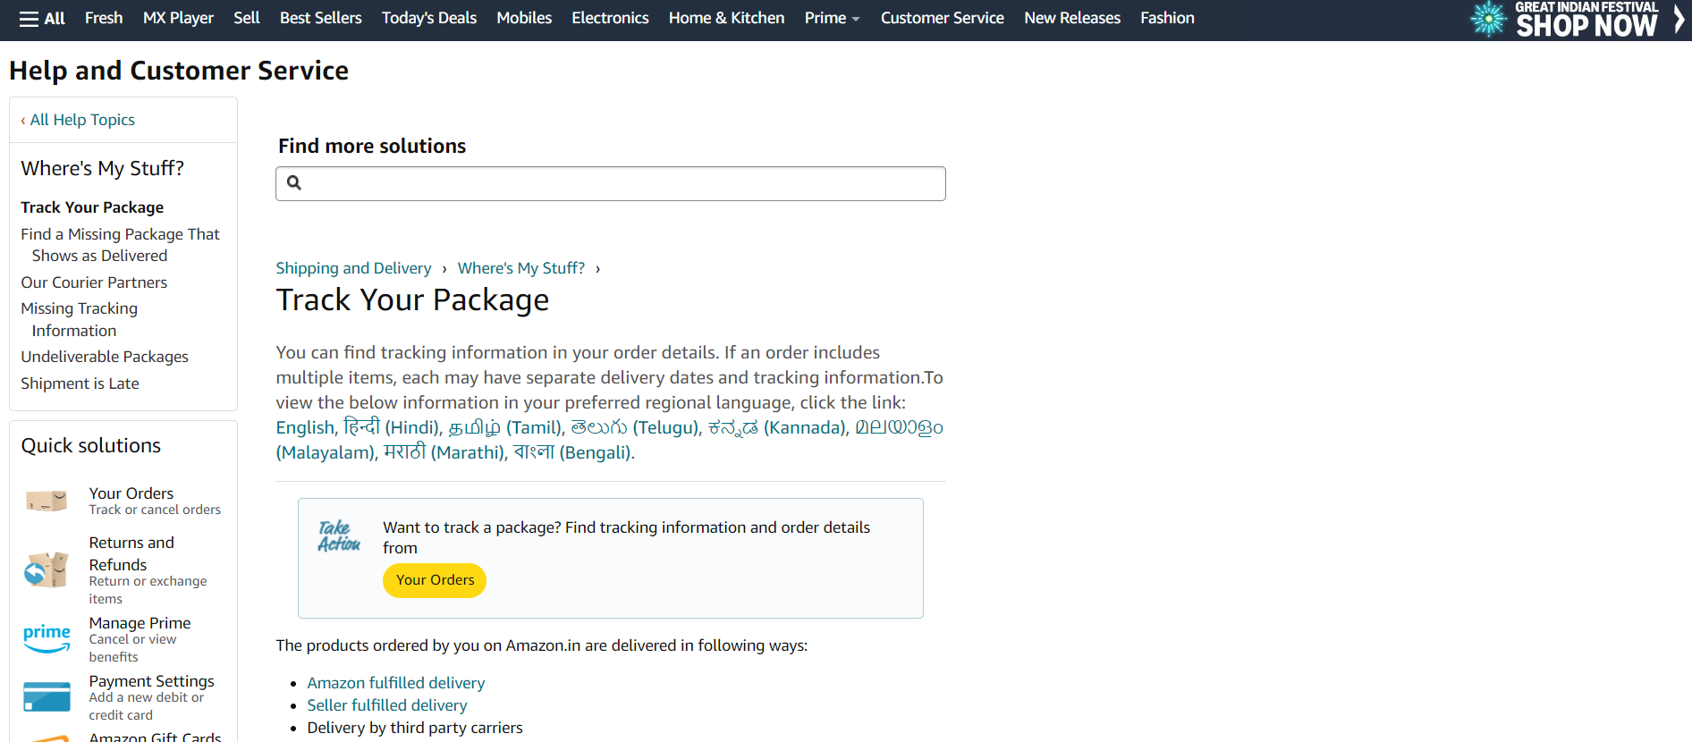Image resolution: width=1692 pixels, height=742 pixels.
Task: Open Missing Tracking Information topic
Action: point(79,319)
